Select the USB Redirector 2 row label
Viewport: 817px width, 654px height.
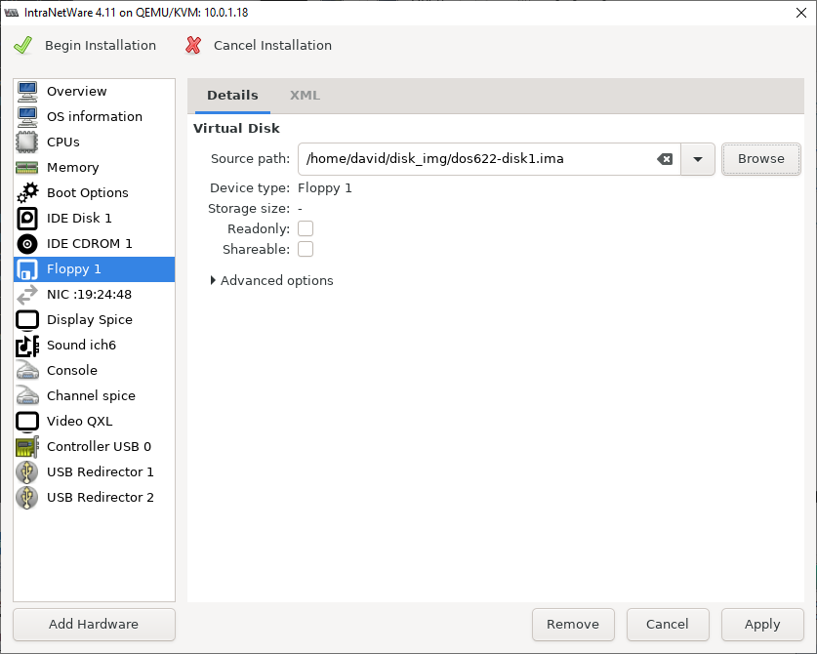100,498
